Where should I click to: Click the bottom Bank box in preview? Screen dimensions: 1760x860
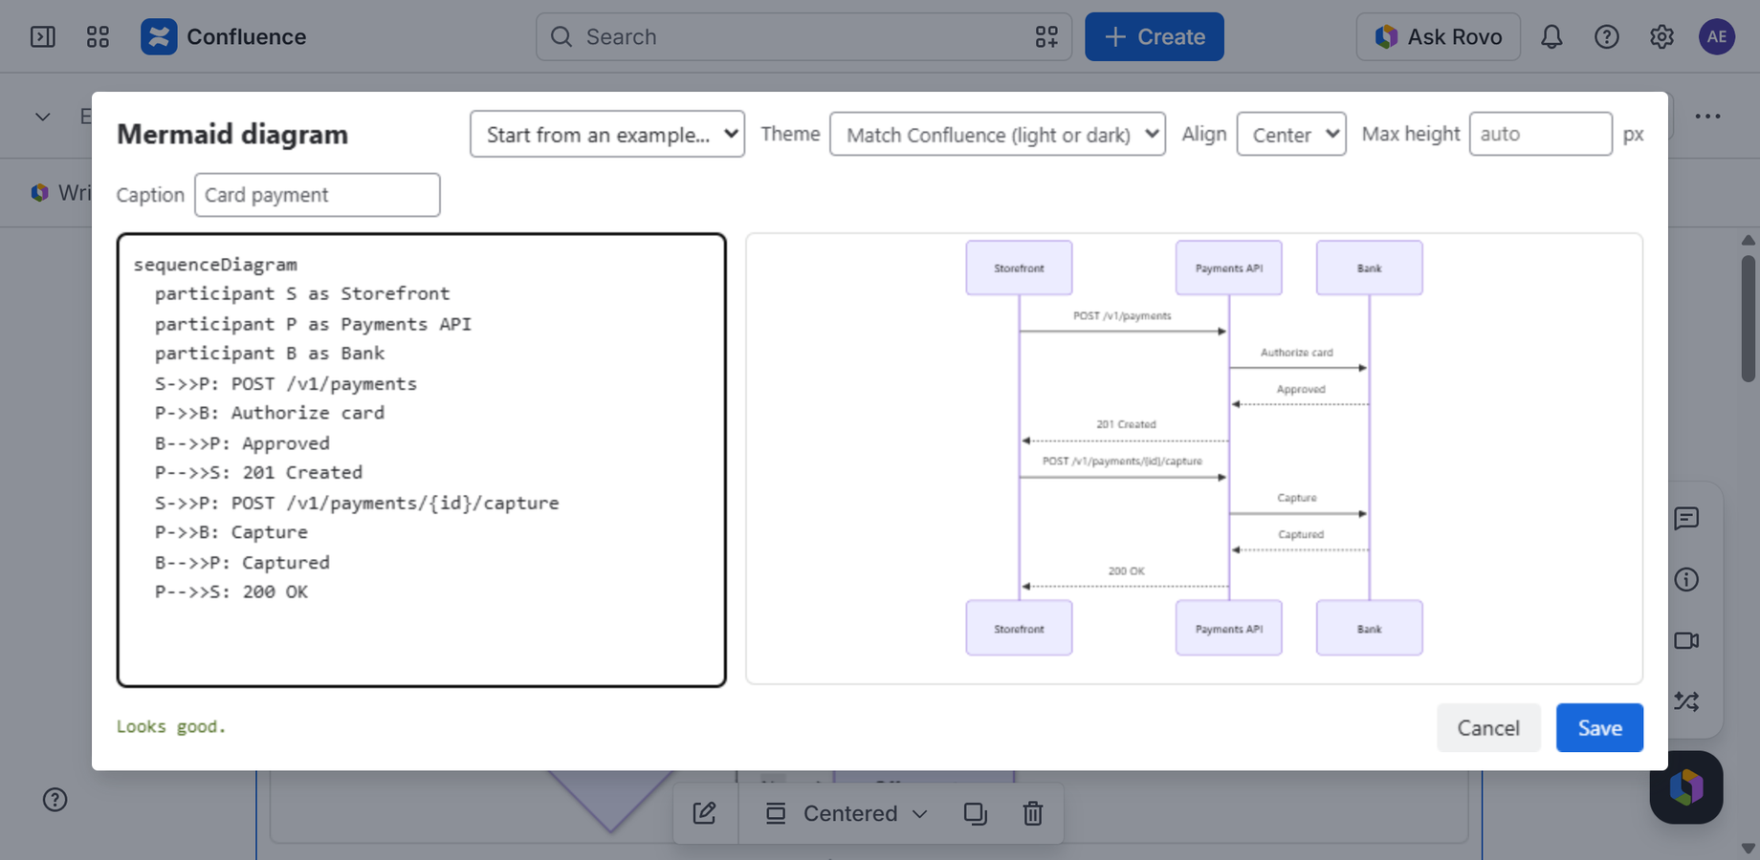coord(1370,628)
